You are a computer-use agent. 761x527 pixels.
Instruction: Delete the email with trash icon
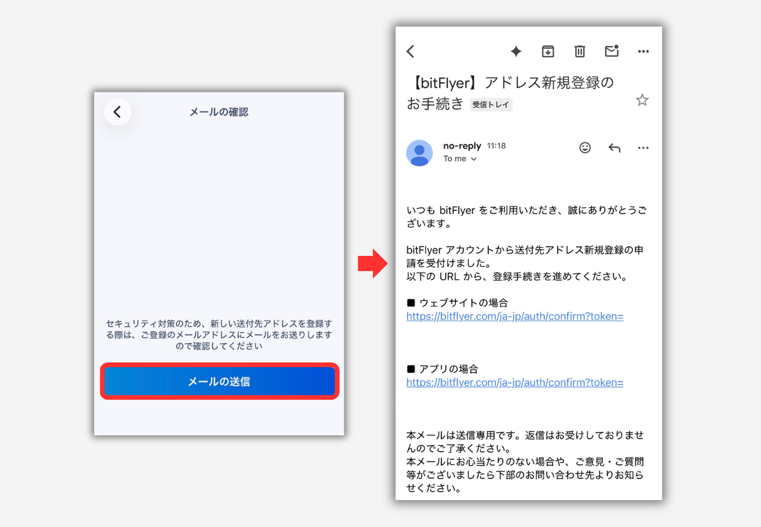(580, 52)
